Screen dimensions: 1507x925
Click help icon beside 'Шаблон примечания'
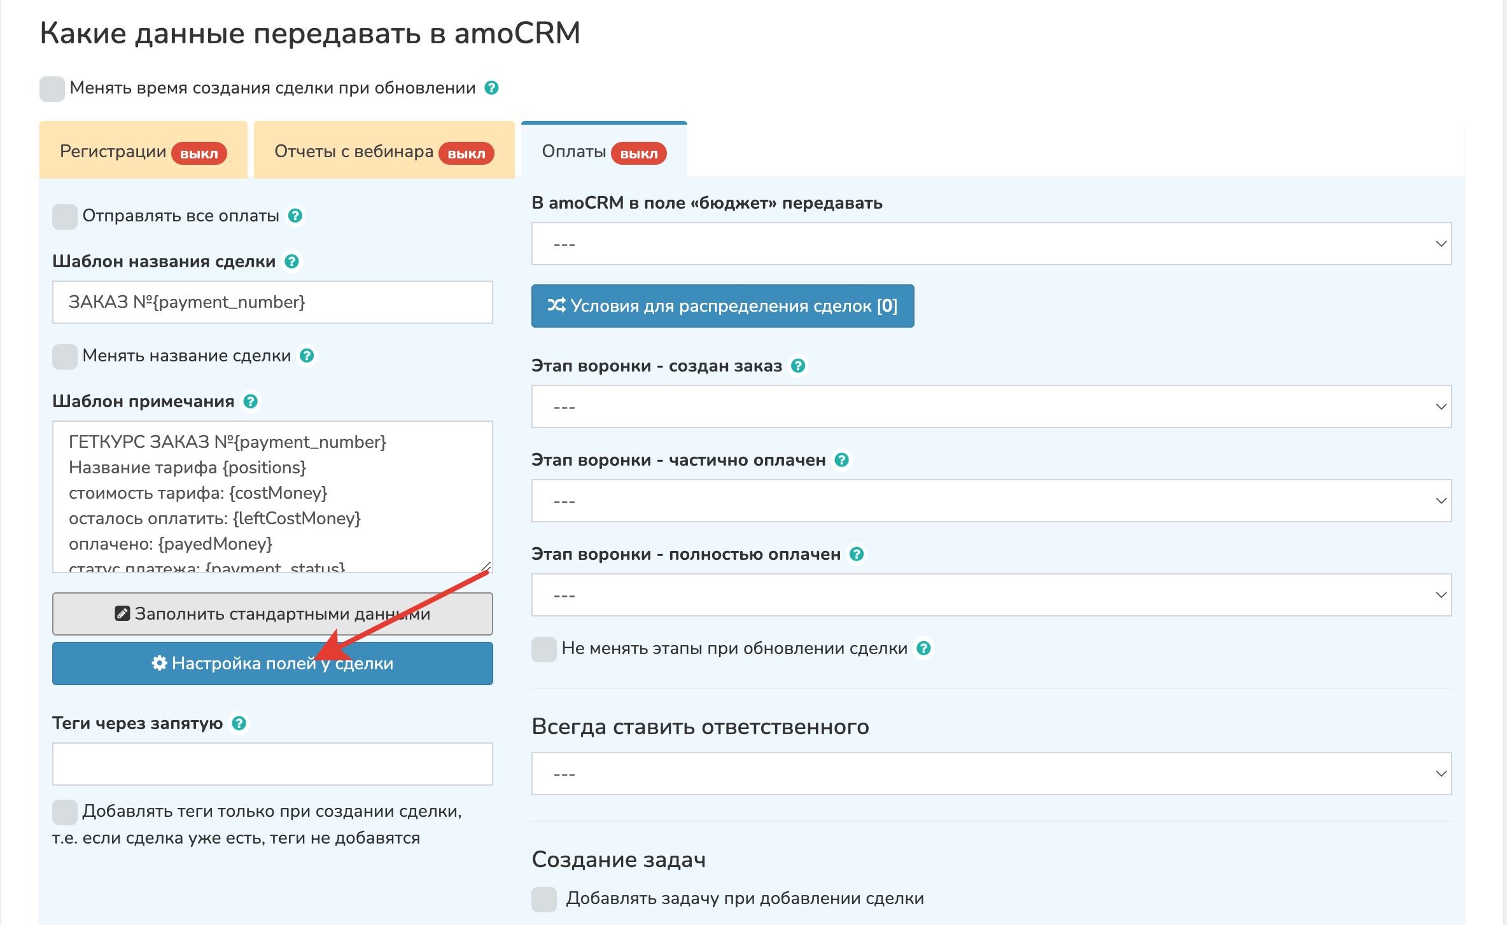pos(250,401)
